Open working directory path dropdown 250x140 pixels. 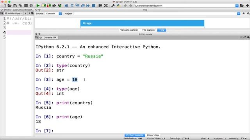tap(237, 6)
